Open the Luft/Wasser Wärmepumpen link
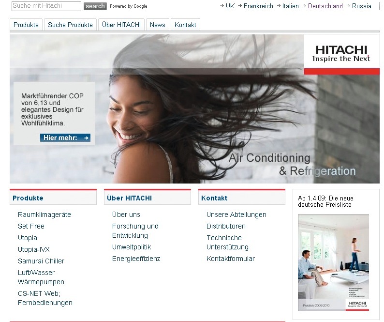384x322 pixels. click(x=41, y=277)
